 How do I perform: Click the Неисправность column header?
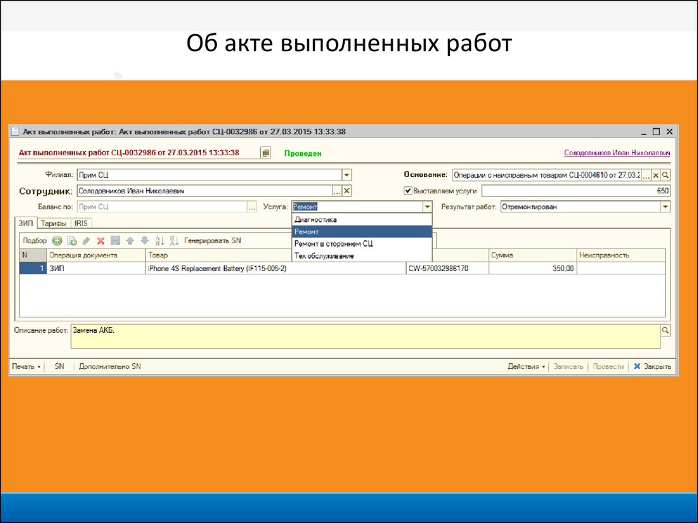pyautogui.click(x=621, y=255)
